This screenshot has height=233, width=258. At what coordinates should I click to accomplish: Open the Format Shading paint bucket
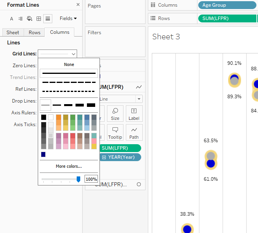[x=29, y=18]
